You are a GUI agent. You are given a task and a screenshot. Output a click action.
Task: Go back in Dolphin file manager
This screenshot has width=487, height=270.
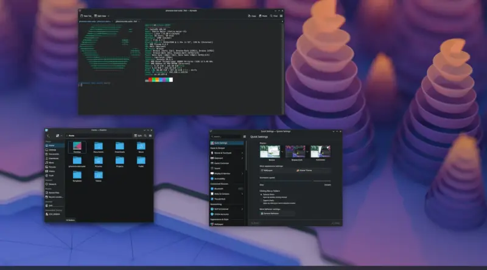[48, 136]
